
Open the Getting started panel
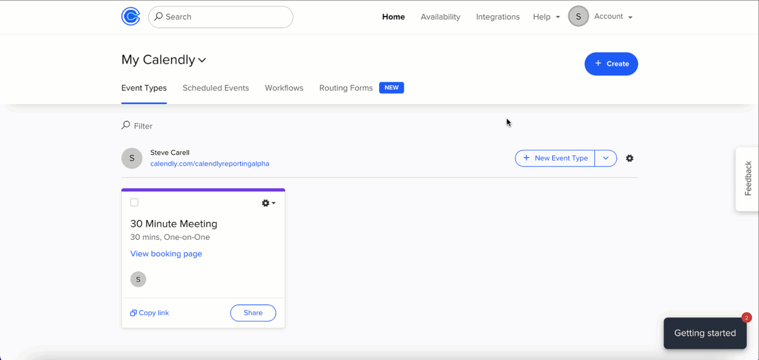[x=705, y=333]
